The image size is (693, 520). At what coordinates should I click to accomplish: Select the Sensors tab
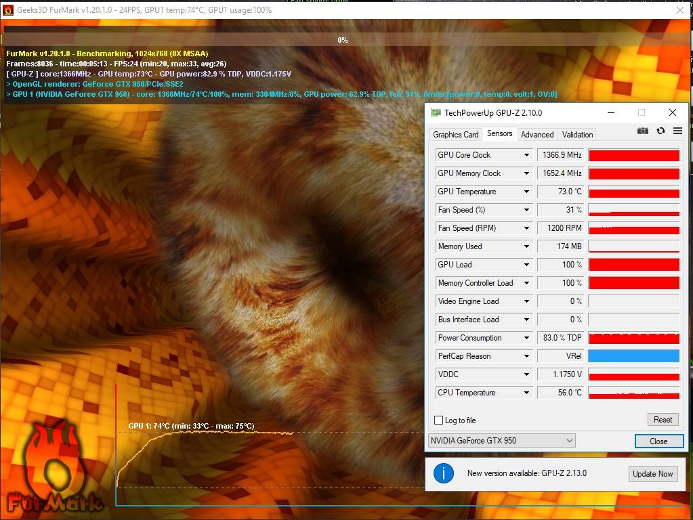pos(499,133)
